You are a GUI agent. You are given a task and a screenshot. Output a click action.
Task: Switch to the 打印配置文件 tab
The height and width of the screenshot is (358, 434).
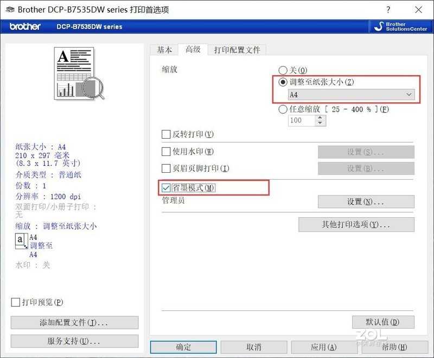(238, 49)
